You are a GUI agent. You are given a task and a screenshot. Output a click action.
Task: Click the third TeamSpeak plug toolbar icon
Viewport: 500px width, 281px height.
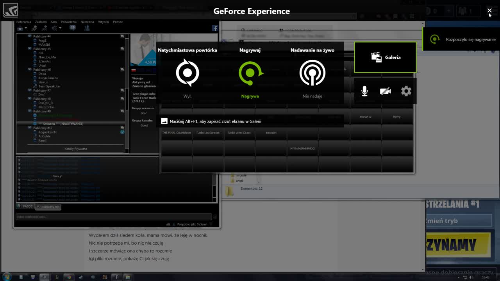pos(44,28)
